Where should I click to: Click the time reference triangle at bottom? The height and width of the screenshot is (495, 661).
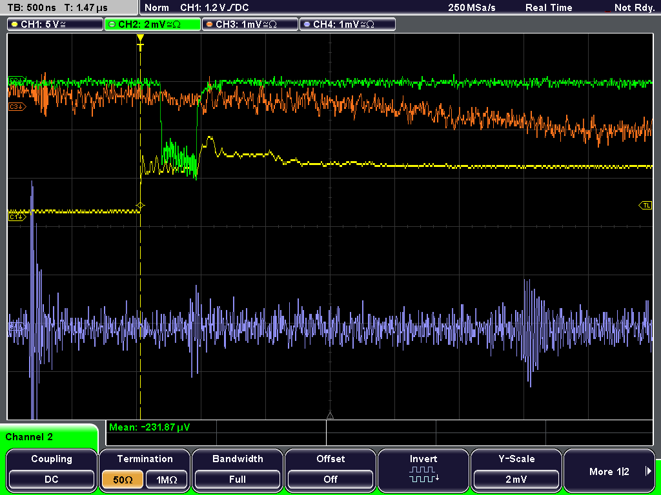coord(330,416)
